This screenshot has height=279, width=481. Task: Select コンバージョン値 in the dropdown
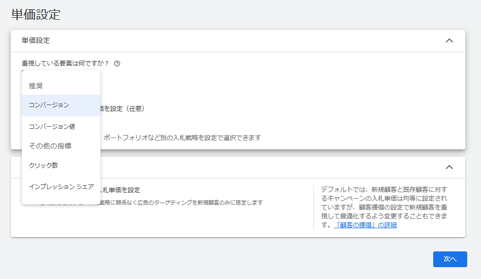[x=61, y=127]
